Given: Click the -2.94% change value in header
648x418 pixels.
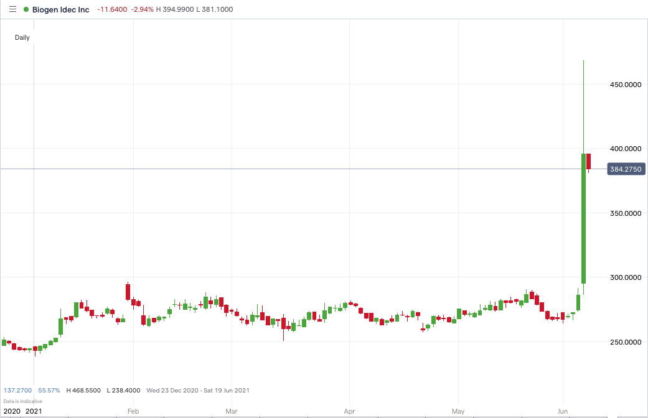Looking at the screenshot, I should pos(142,9).
